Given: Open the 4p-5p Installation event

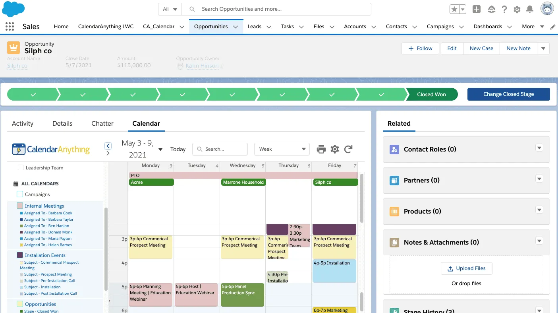Looking at the screenshot, I should (x=334, y=271).
